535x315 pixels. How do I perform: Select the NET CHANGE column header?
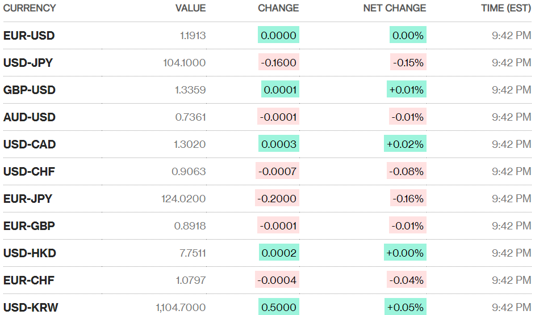point(395,8)
